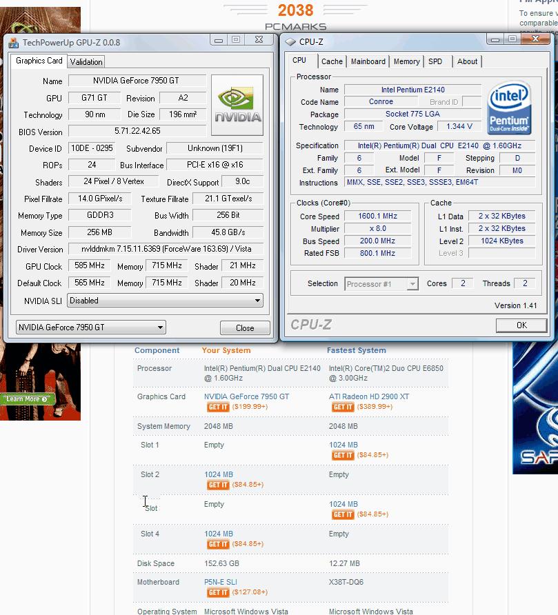This screenshot has width=558, height=615.
Task: Click the GPU-Z title bar app icon
Action: [13, 42]
